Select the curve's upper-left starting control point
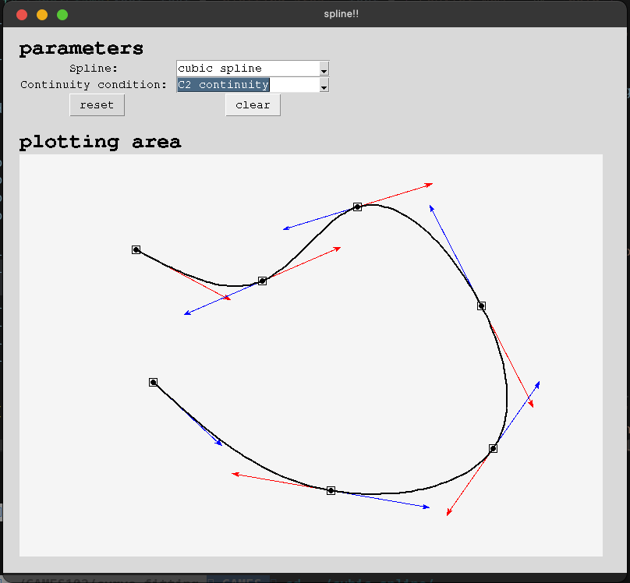This screenshot has height=583, width=630. tap(136, 249)
